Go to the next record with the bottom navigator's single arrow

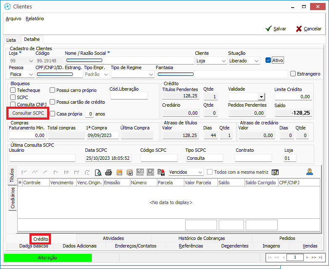(x=307, y=258)
